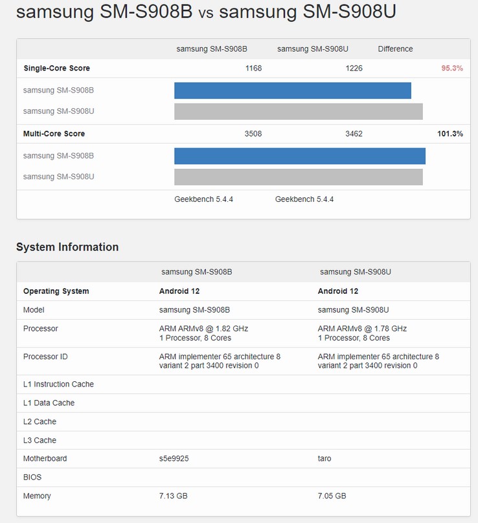Click the motherboard value 's5e9925'
Screen dimensions: 478x523
click(174, 459)
